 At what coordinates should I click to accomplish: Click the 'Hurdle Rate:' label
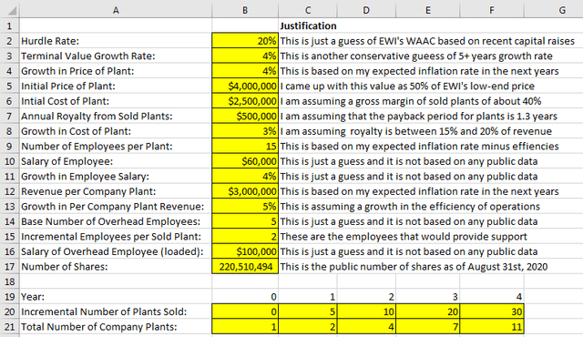coord(50,41)
